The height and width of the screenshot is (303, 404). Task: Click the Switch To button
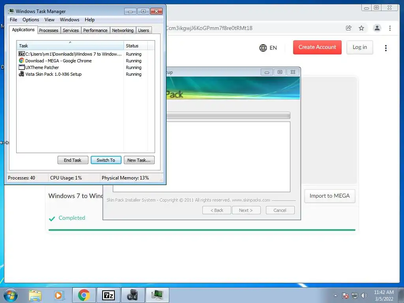(106, 160)
